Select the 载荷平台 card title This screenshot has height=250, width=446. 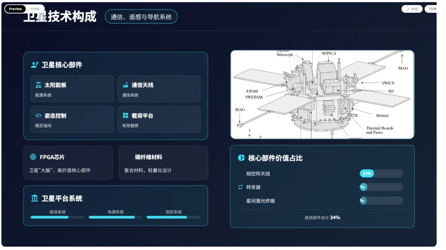click(x=142, y=116)
